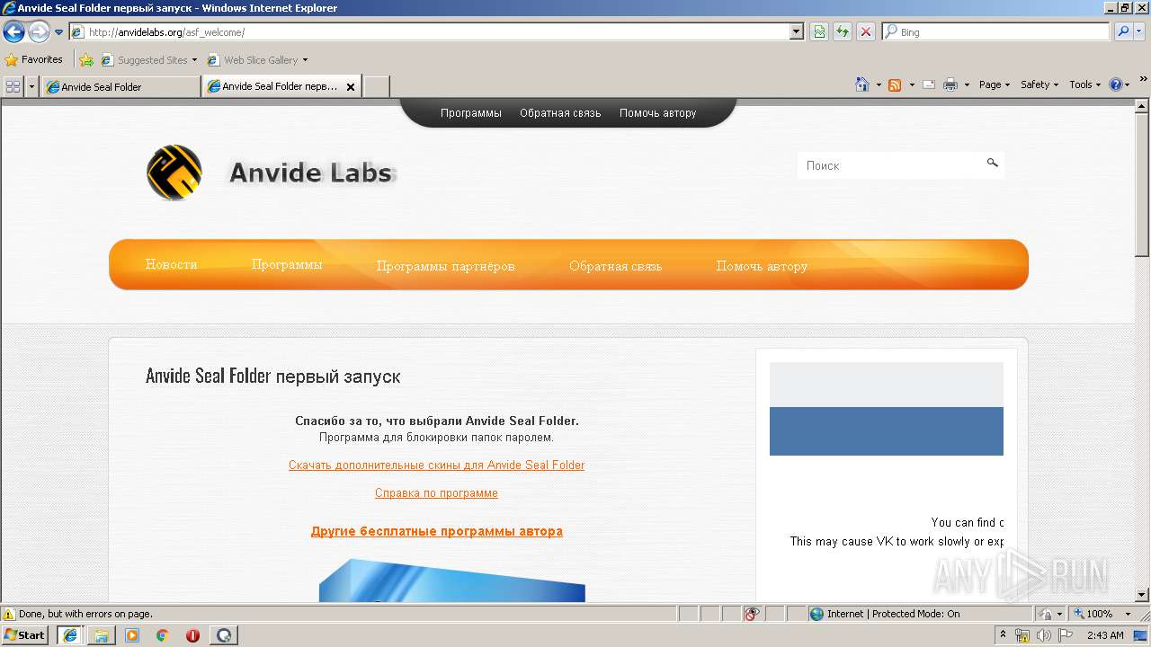
Task: Click the volume speaker tray icon
Action: (1043, 635)
